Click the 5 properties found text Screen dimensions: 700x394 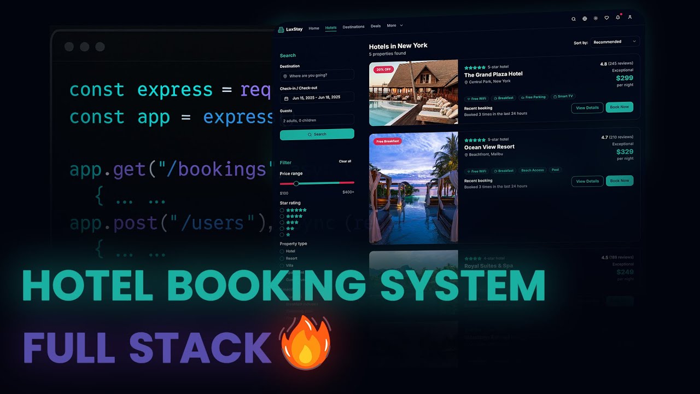coord(388,54)
